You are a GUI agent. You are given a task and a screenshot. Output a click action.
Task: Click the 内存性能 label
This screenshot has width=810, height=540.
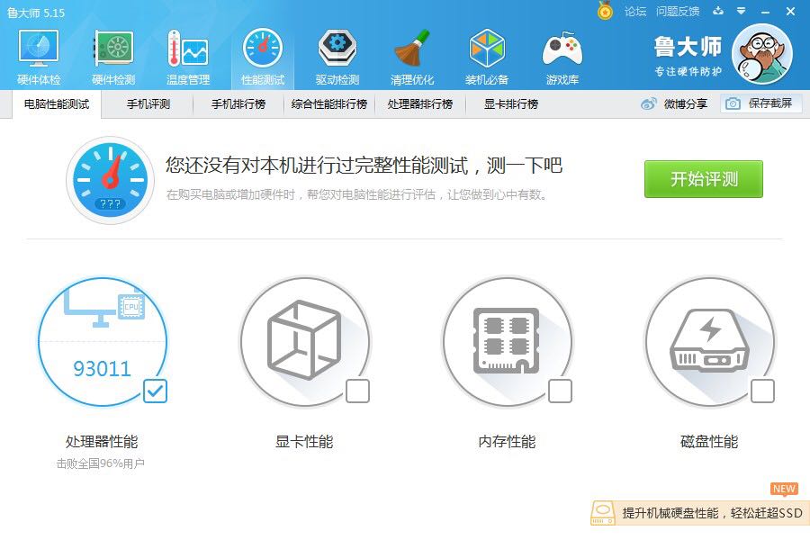(x=507, y=442)
